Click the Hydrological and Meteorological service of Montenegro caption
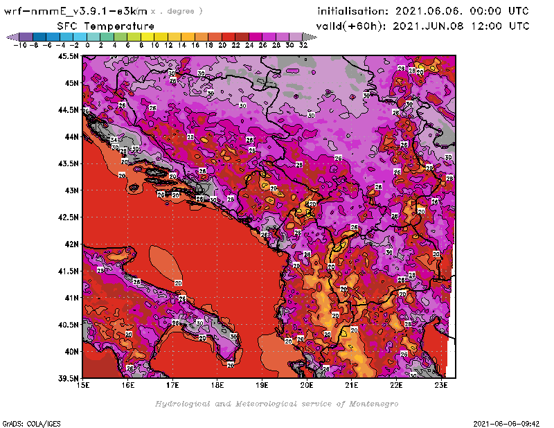This screenshot has height=428, width=554. (276, 404)
